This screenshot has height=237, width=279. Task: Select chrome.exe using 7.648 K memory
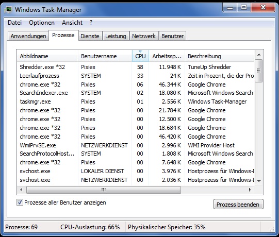tap(136, 162)
